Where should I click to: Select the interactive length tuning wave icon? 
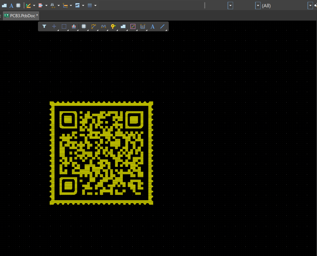pos(103,26)
